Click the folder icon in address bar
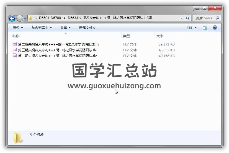The width and height of the screenshot is (229, 153). pyautogui.click(x=30, y=18)
